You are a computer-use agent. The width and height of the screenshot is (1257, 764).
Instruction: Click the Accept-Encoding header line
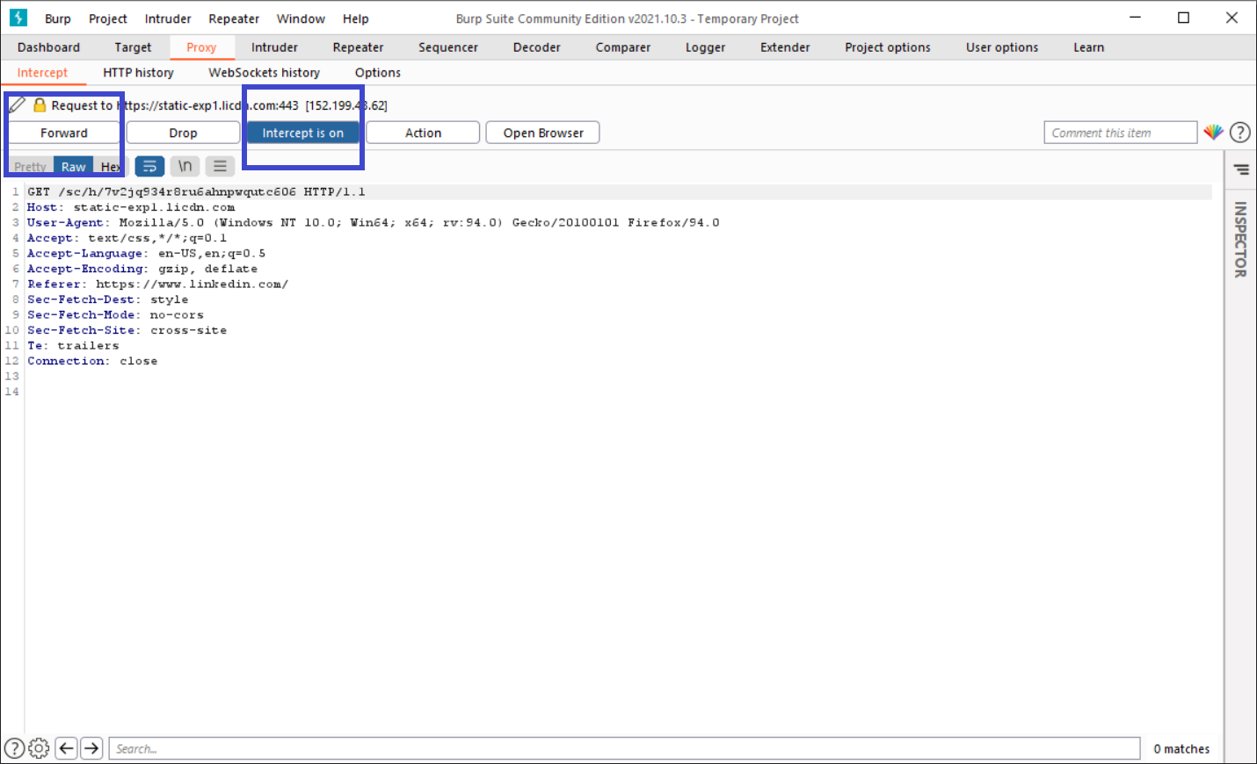point(142,269)
